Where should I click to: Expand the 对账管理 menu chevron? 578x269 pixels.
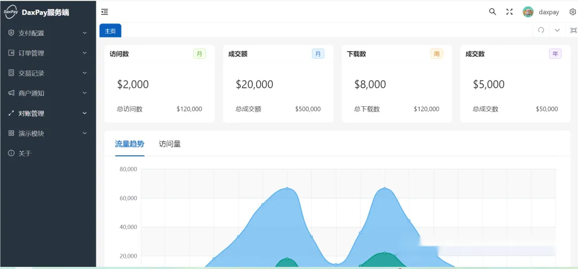85,113
